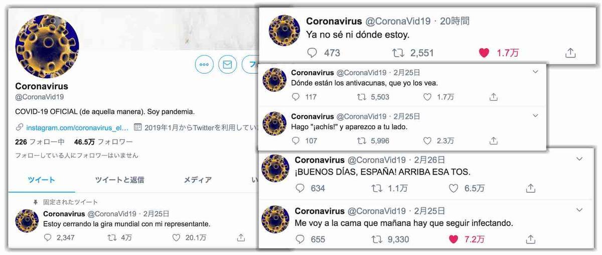Open the chevron menu on '¡BUENOS DÍAS, ESPAÑA!' tweet
Image resolution: width=602 pixels, height=255 pixels.
(x=579, y=159)
